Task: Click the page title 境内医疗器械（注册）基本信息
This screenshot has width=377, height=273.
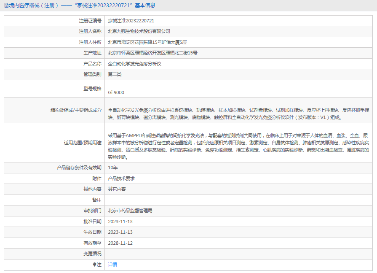Action: pos(82,5)
